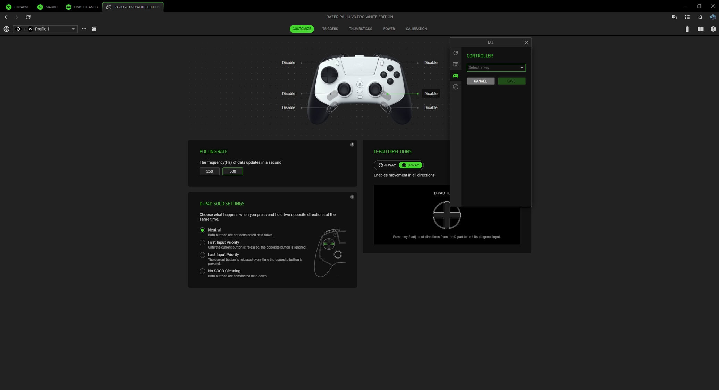The image size is (719, 390).
Task: Switch to the TRIGGERS tab
Action: [x=330, y=29]
